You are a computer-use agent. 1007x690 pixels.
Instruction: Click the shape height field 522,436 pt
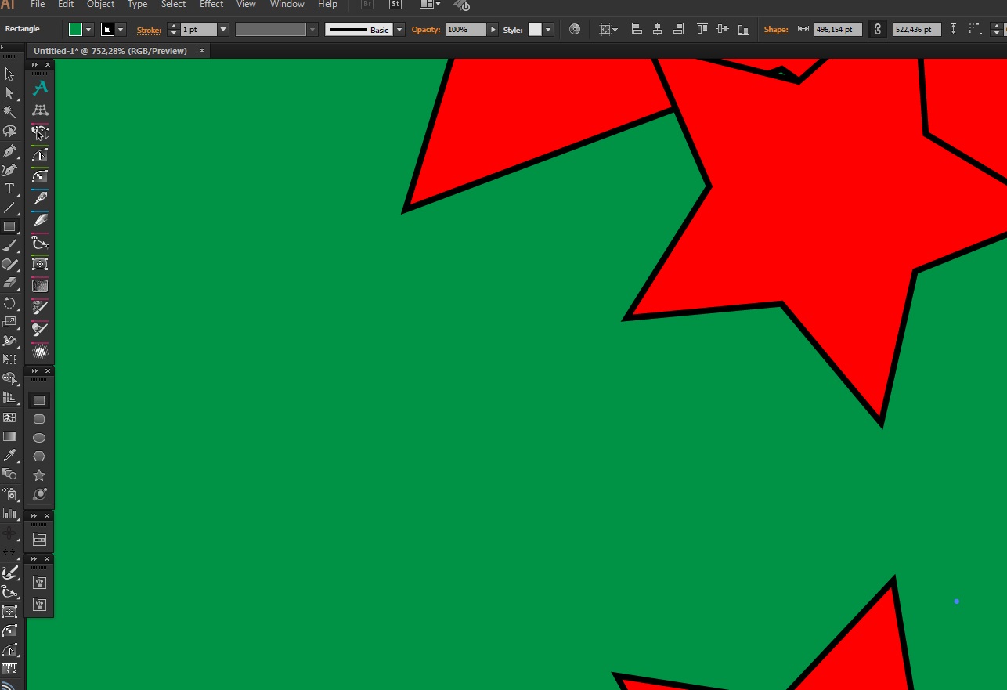(x=917, y=30)
